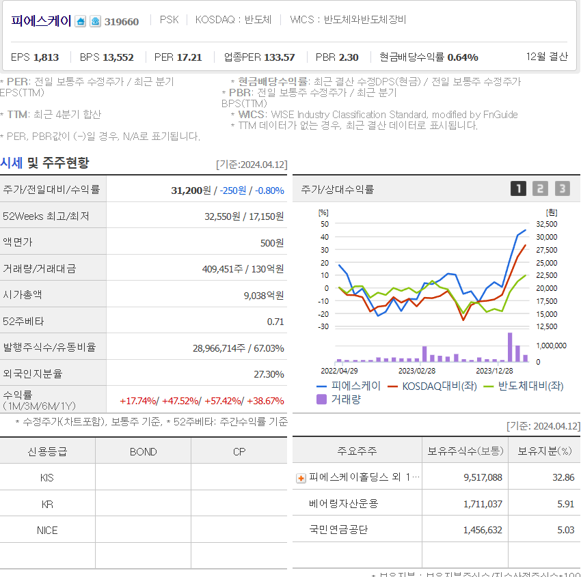Switch to chart tab 2
This screenshot has height=577, width=581.
point(540,188)
